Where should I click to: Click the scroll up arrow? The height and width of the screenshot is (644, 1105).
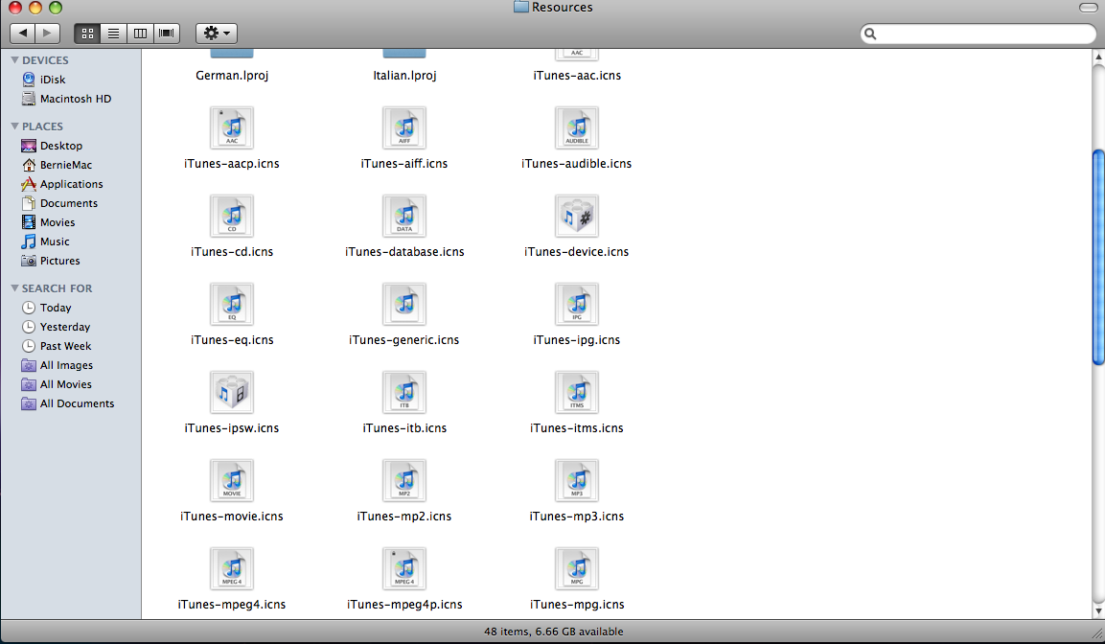[1098, 57]
